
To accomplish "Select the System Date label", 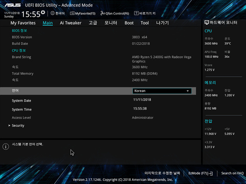I will pos(22,100).
